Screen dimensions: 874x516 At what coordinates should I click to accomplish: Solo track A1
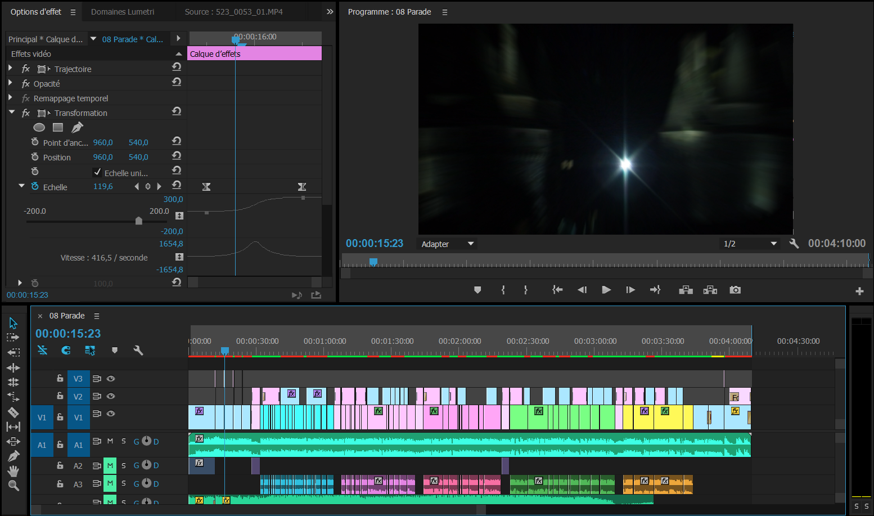click(x=124, y=441)
